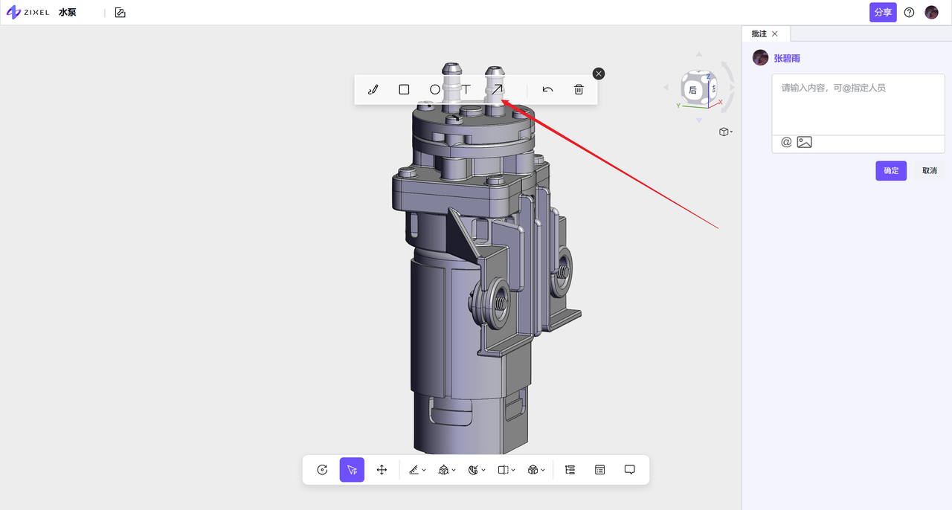This screenshot has width=952, height=510.
Task: Open the properties list panel
Action: [600, 470]
